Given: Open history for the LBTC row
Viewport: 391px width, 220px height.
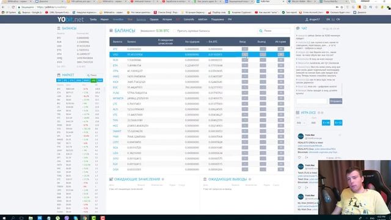Looking at the screenshot, I should tap(281, 142).
